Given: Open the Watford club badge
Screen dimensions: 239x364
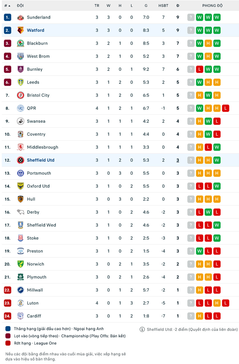Looking at the screenshot, I should coord(21,30).
